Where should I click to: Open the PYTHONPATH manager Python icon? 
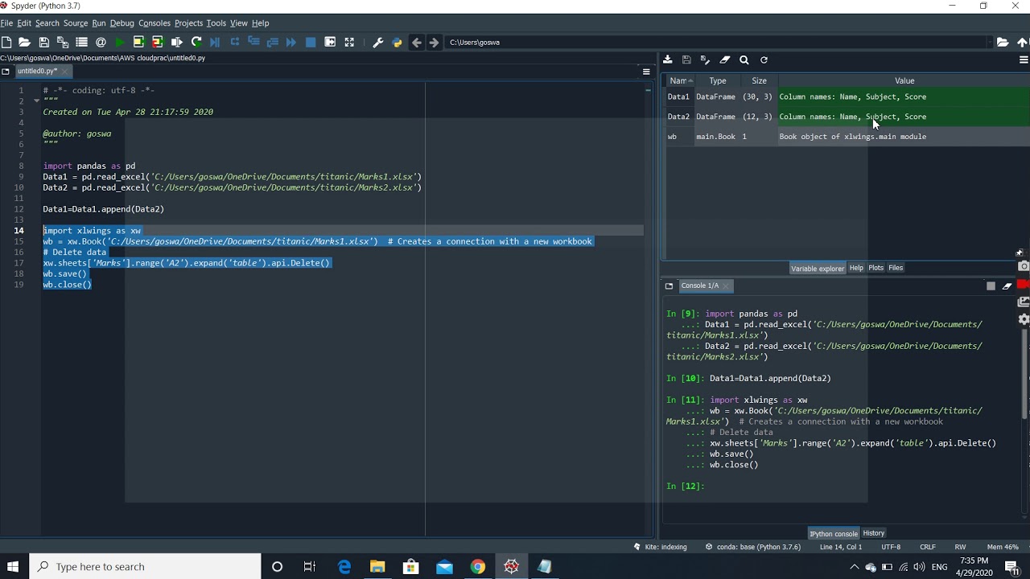tap(397, 42)
